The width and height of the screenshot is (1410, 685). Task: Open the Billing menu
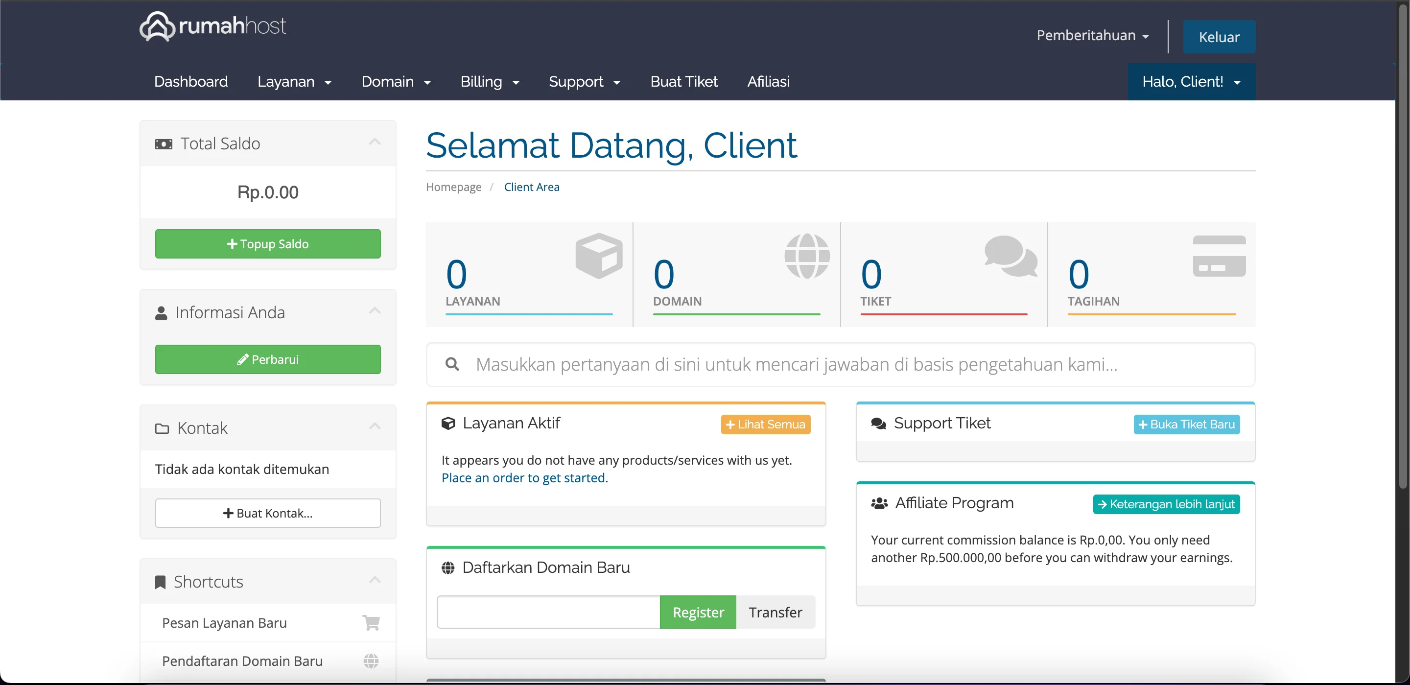point(490,82)
